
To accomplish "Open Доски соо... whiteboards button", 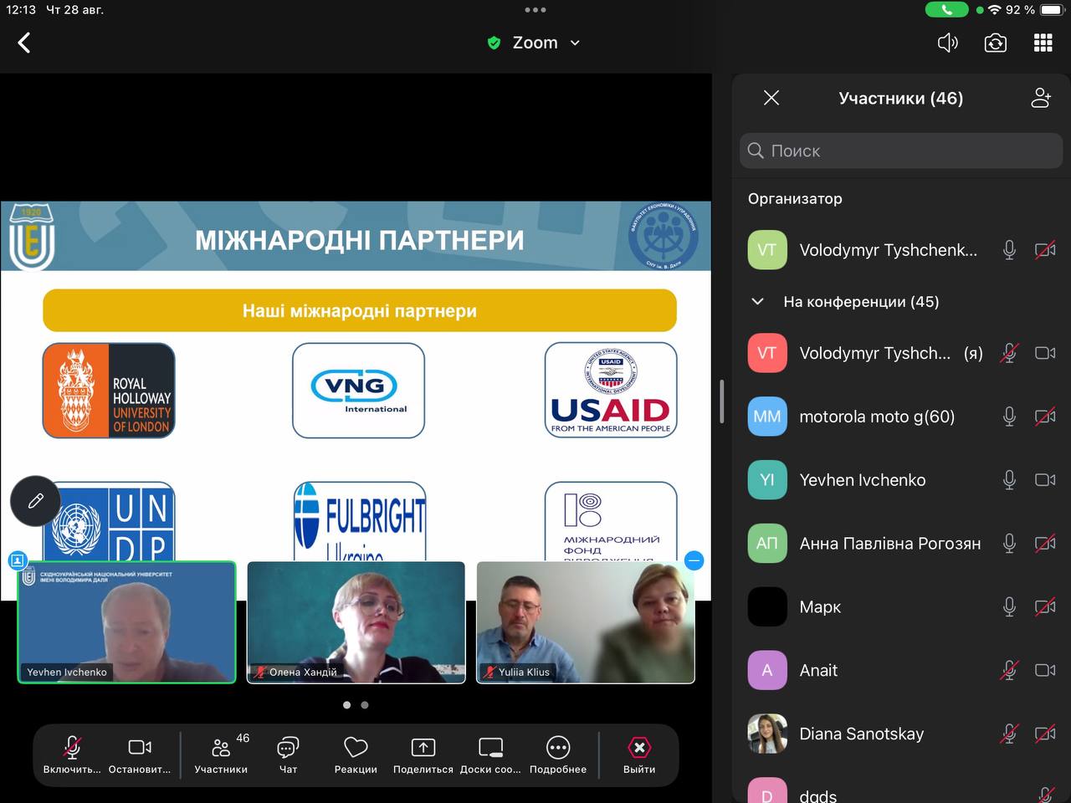I will [490, 754].
